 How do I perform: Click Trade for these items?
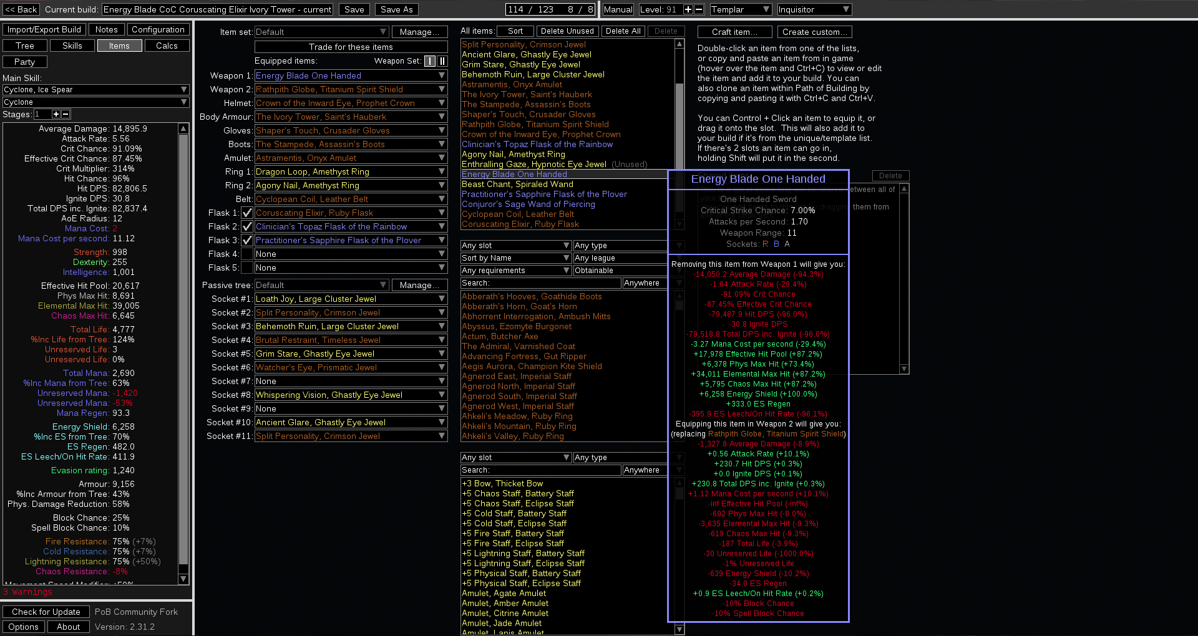(351, 47)
